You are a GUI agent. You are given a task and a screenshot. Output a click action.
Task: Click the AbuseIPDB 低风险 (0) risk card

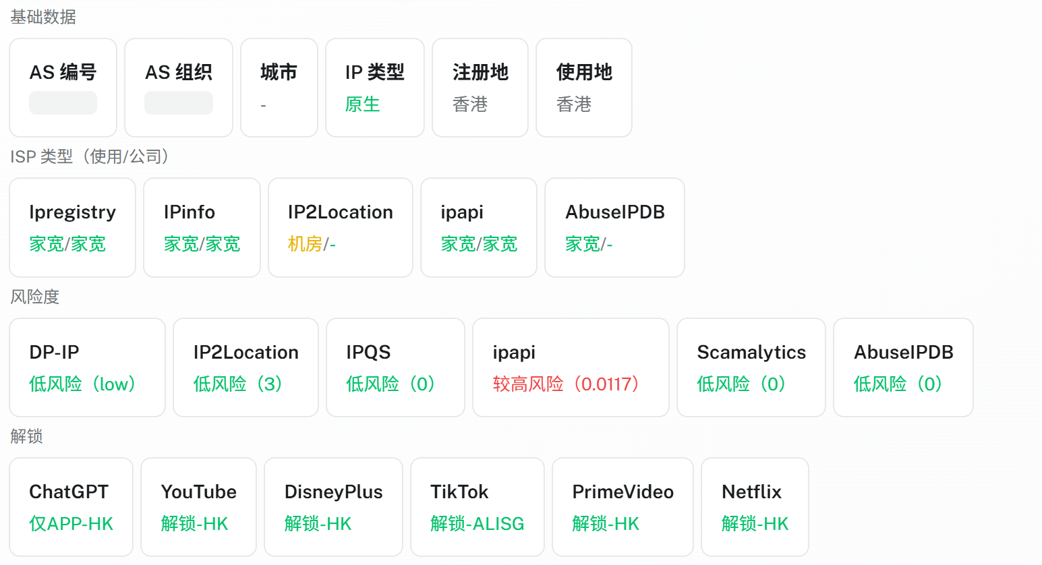tap(903, 367)
